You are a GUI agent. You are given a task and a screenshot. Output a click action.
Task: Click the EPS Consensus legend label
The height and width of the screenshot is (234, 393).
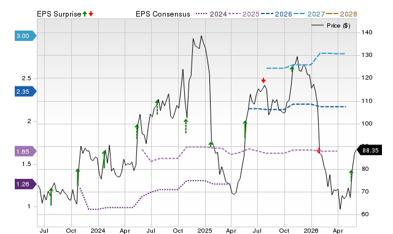pyautogui.click(x=163, y=14)
